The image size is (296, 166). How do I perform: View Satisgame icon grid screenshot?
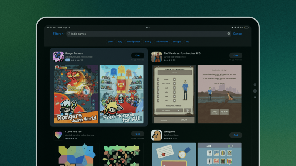click(x=219, y=154)
